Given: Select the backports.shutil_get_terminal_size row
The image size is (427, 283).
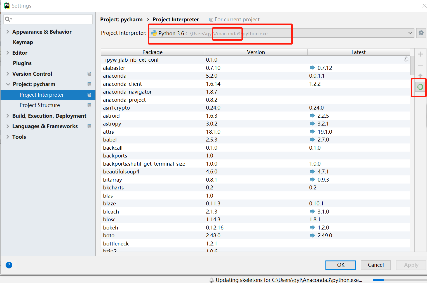Looking at the screenshot, I should [x=255, y=164].
